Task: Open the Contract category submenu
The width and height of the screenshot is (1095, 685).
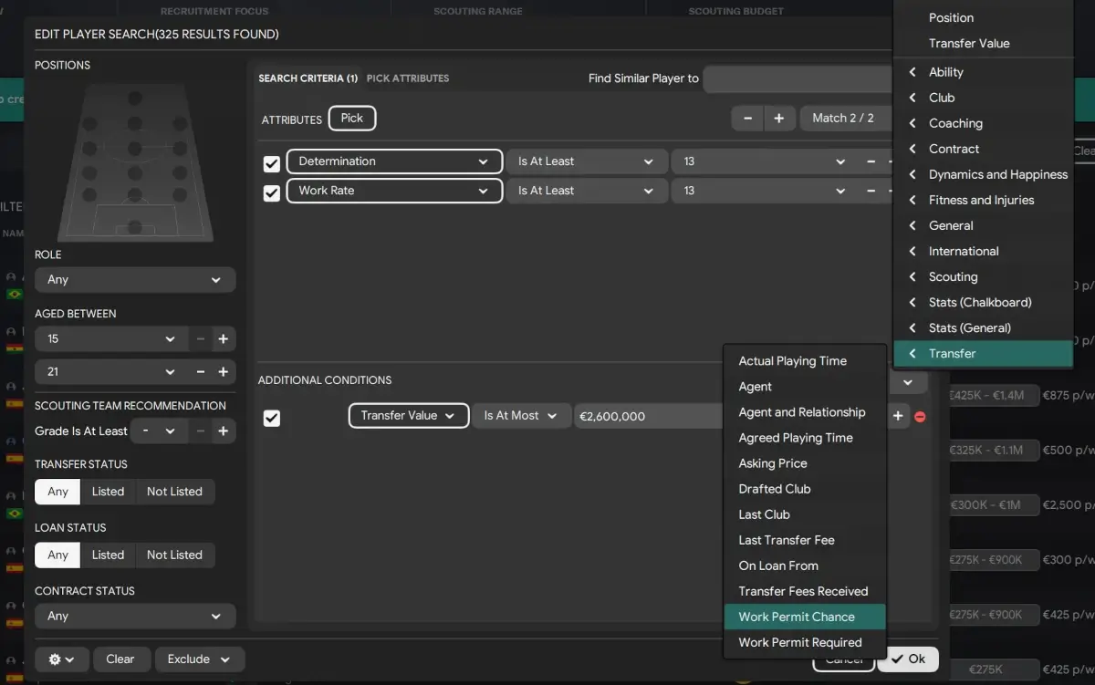Action: pos(984,149)
